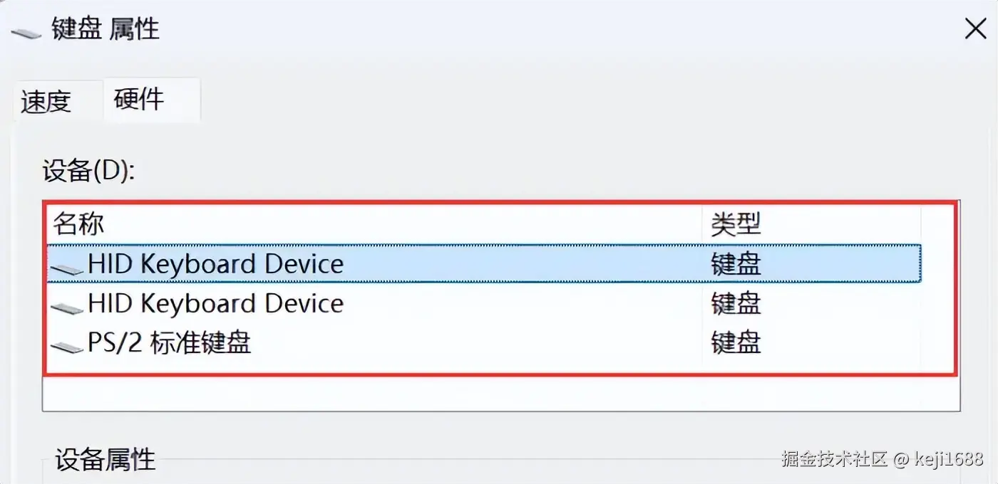This screenshot has width=998, height=484.
Task: Select the second, unhighlighted HID Keyboard Device entry
Action: pos(215,304)
